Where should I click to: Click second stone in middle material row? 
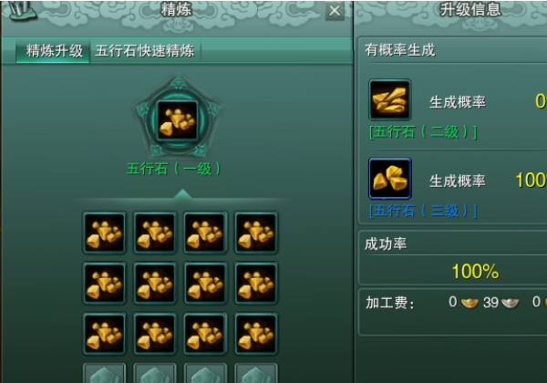tap(155, 283)
